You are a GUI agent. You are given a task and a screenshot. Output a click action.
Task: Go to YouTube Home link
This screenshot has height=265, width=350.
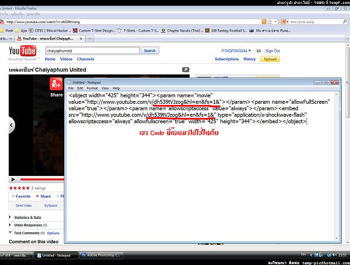tap(50, 59)
